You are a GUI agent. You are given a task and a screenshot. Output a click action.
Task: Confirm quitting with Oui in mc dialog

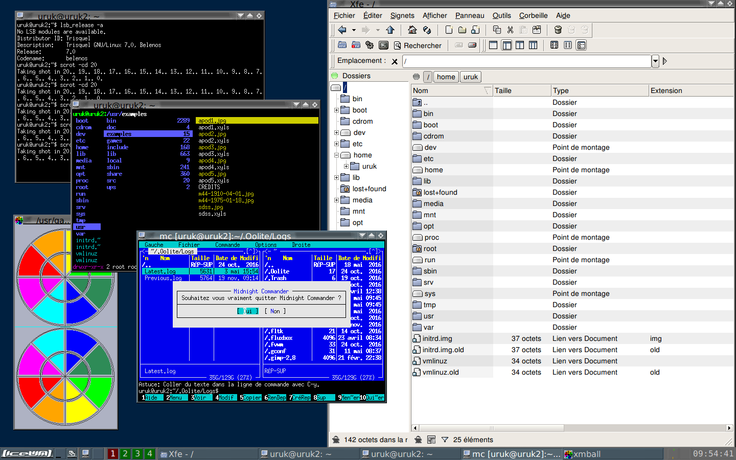[x=247, y=311]
